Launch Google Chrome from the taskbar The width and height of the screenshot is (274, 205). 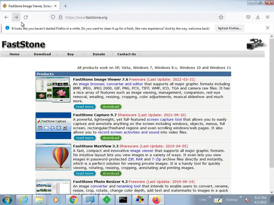coord(73,200)
